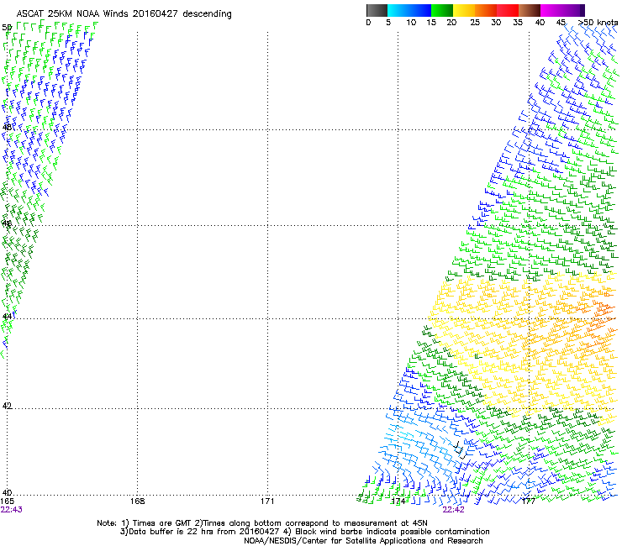Click the latitude label '42'

7,406
